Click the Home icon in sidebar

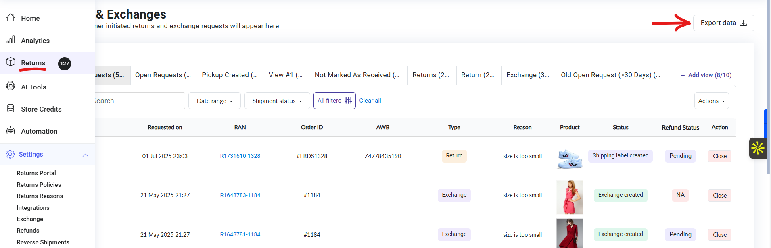tap(11, 18)
